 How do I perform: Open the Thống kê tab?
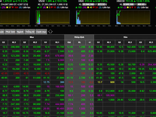coord(30,32)
